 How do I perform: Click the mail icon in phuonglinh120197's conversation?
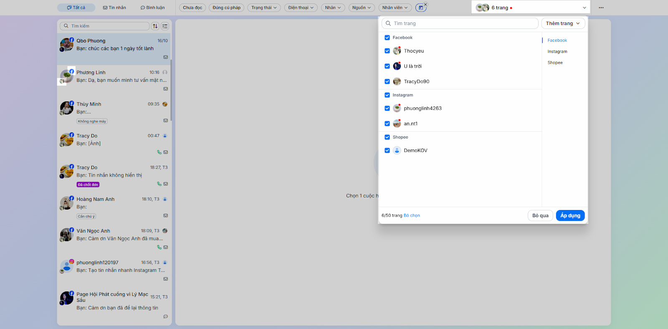(x=166, y=279)
